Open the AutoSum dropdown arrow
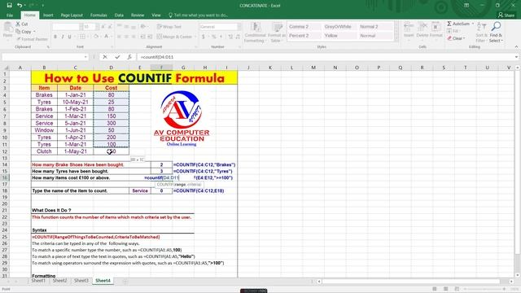Screen dimensions: 521x293 coord(473,24)
